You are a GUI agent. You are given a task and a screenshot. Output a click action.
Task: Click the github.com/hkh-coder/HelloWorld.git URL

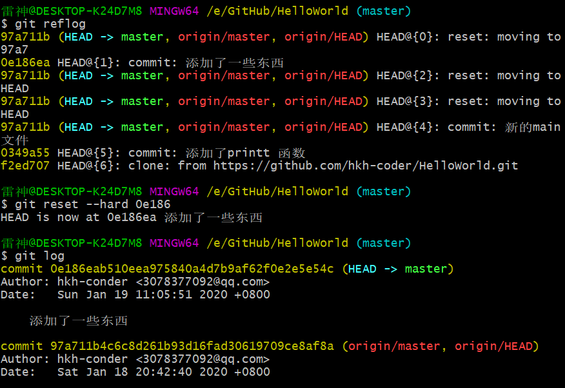pyautogui.click(x=365, y=166)
